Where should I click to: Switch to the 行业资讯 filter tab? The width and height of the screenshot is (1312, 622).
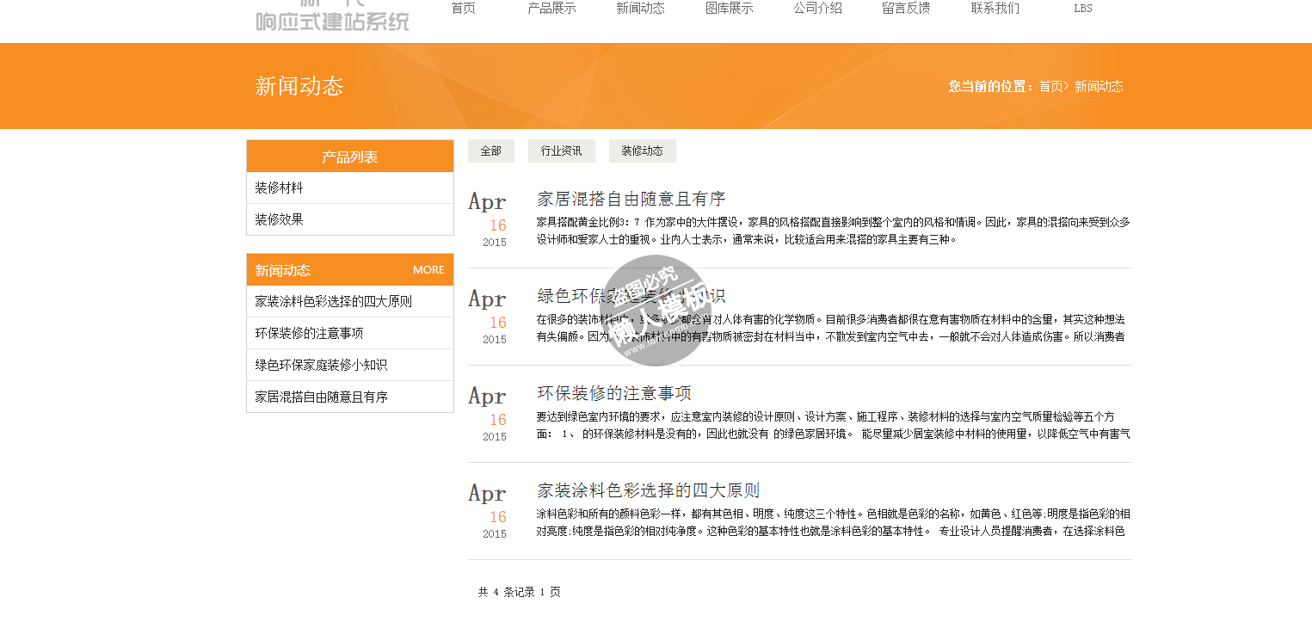561,151
